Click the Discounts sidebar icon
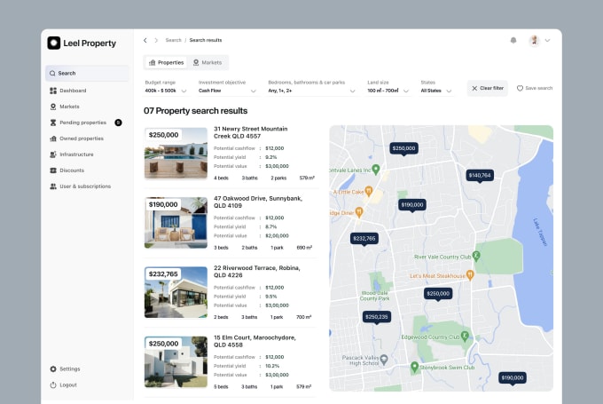603x404 pixels. tap(53, 170)
